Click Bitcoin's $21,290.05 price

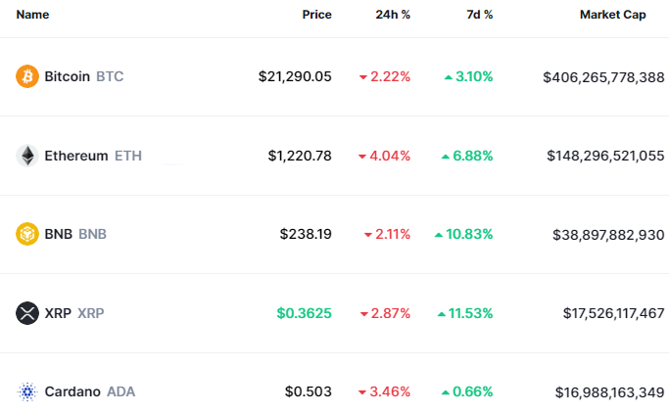point(295,76)
